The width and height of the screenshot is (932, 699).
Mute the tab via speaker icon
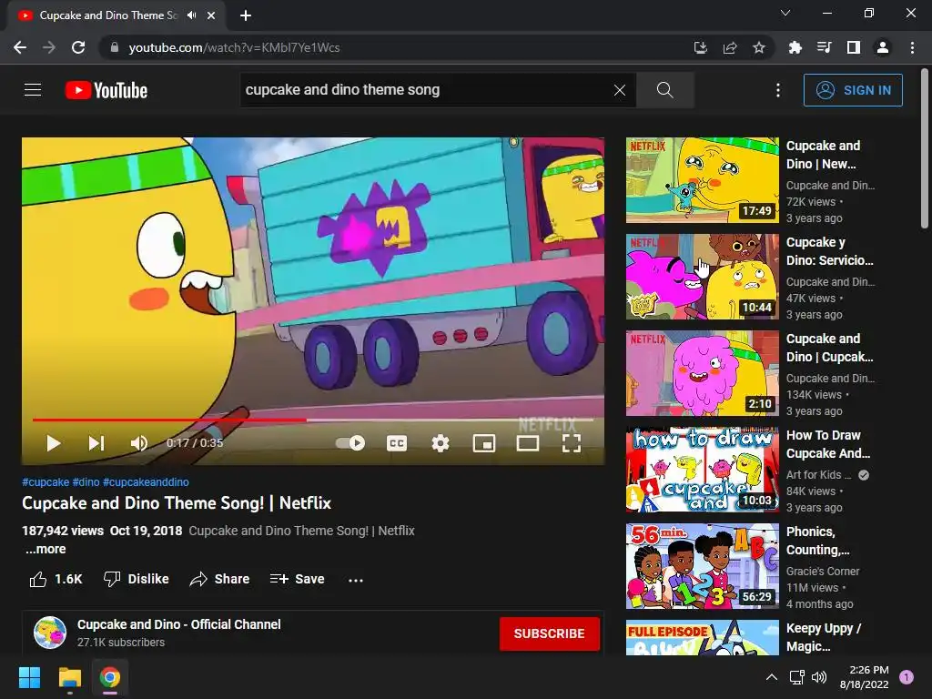[191, 15]
